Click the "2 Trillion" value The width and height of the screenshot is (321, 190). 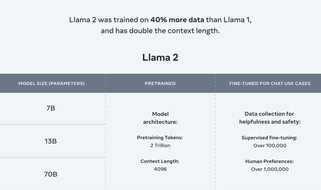160,145
